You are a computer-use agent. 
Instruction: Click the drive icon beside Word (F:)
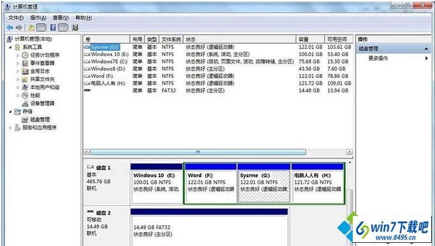87,76
